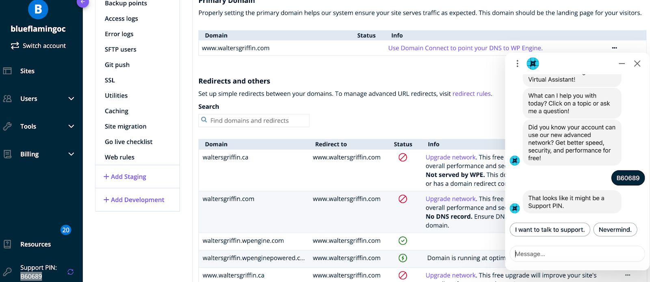Click www.waltersgriffin.com primary domain cell

[x=236, y=48]
